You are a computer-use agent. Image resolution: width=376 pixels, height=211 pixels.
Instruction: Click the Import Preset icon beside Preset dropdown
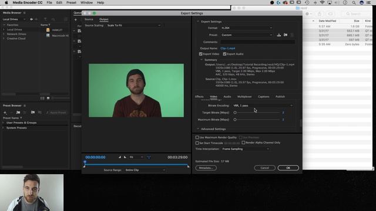point(286,35)
